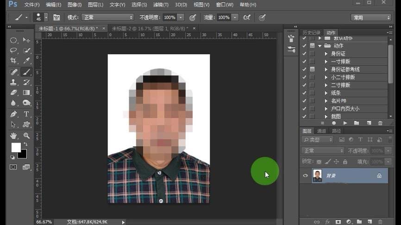Screen dimensions: 401x225
Task: Select the Gradient tool
Action: pyautogui.click(x=26, y=92)
